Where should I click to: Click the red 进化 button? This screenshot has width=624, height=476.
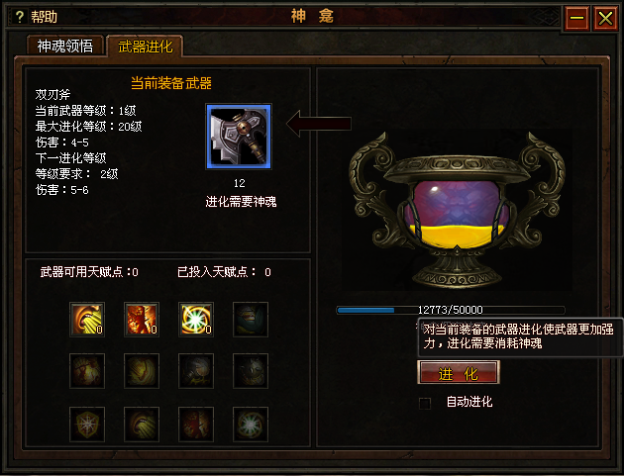point(458,373)
